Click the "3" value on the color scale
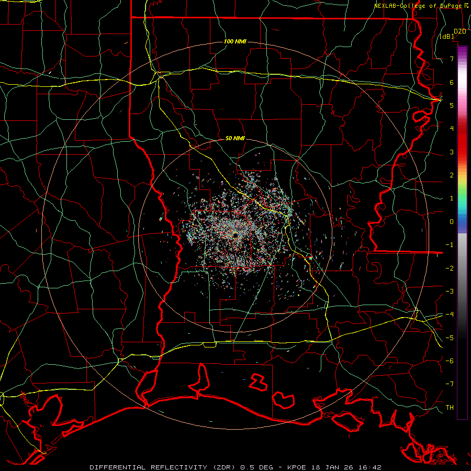Screen dimensions: 471x471 point(452,152)
